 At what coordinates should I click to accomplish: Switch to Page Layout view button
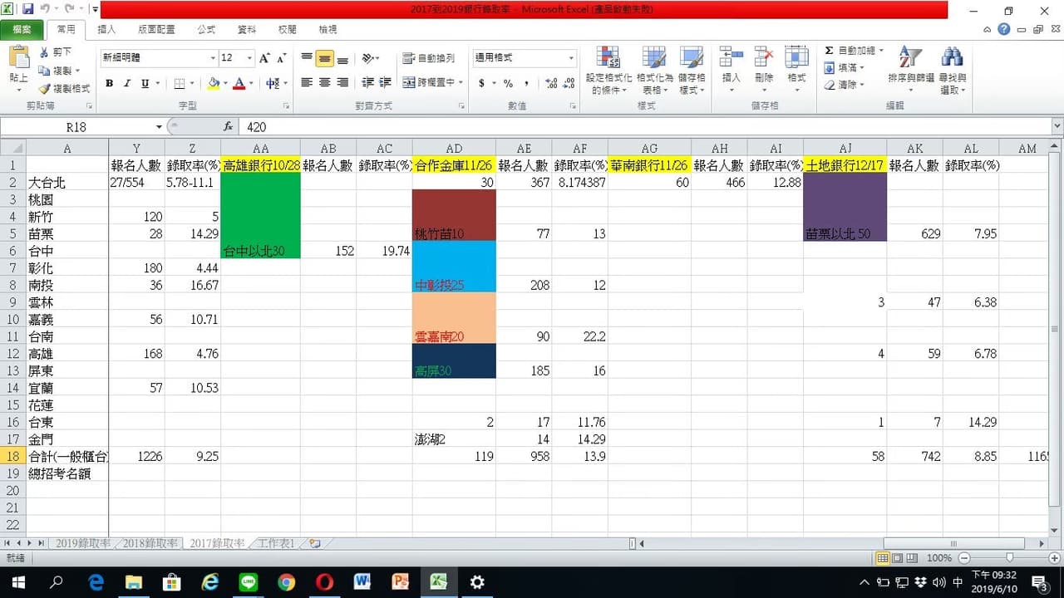click(897, 558)
